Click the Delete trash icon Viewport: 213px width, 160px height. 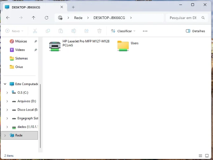click(x=99, y=31)
